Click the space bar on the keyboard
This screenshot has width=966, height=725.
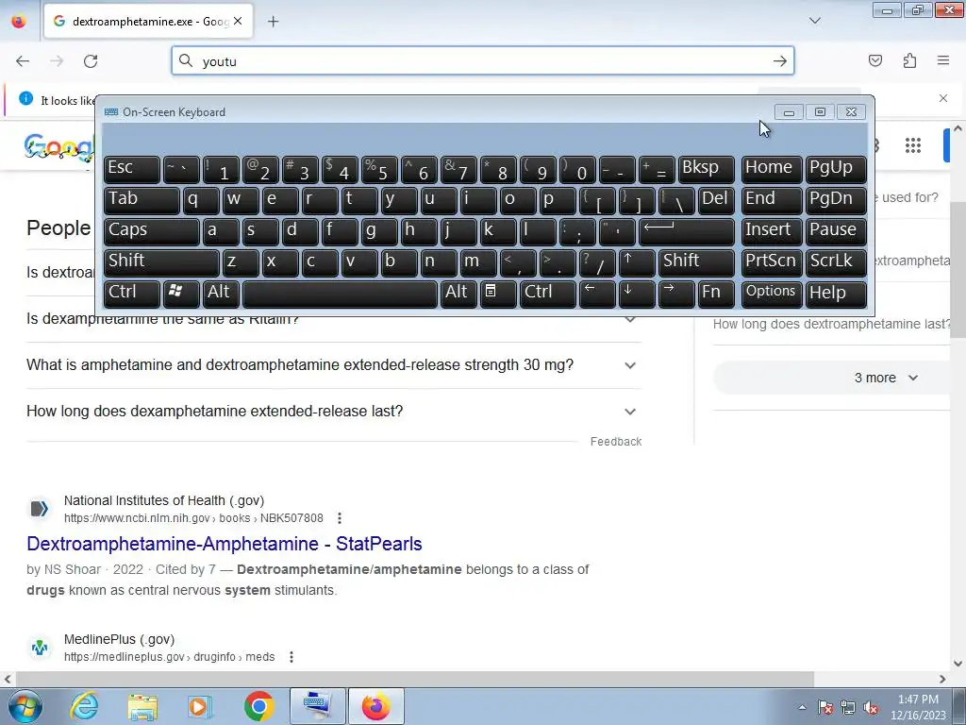(340, 294)
